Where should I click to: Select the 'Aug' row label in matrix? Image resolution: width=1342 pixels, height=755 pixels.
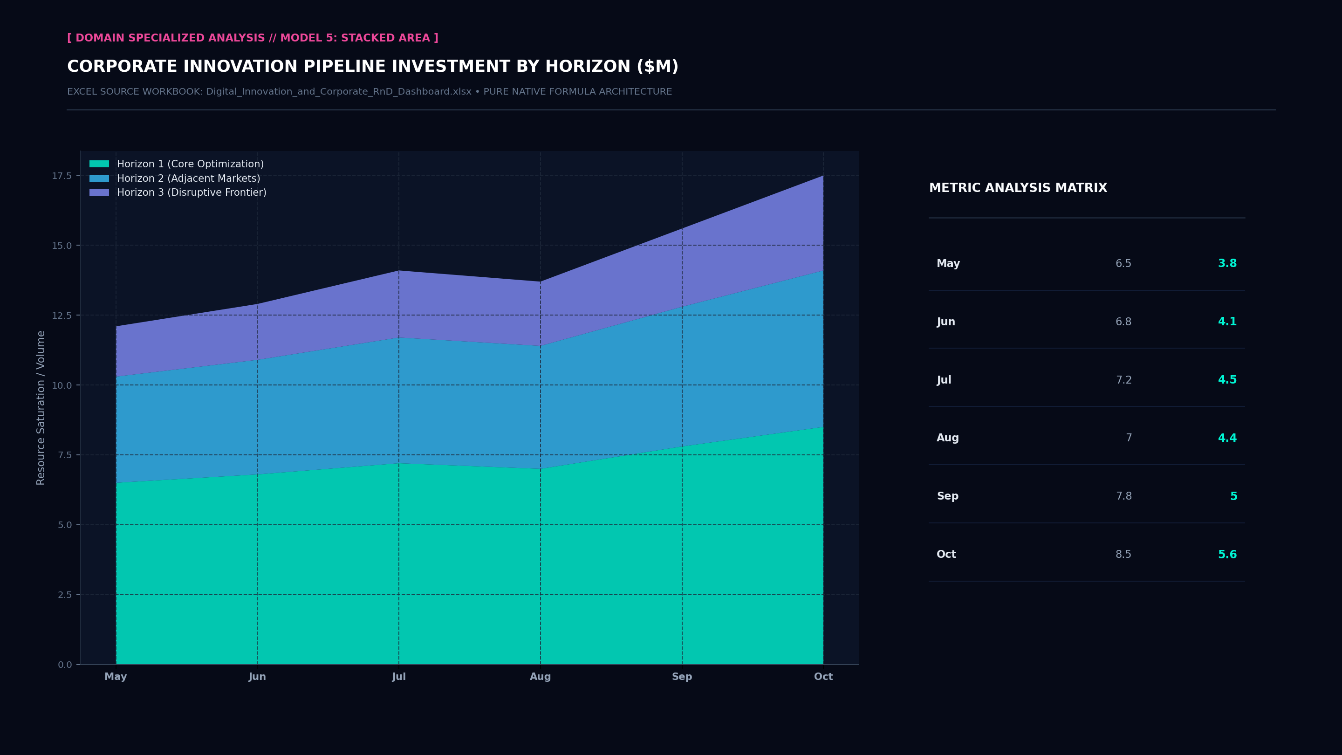[948, 438]
